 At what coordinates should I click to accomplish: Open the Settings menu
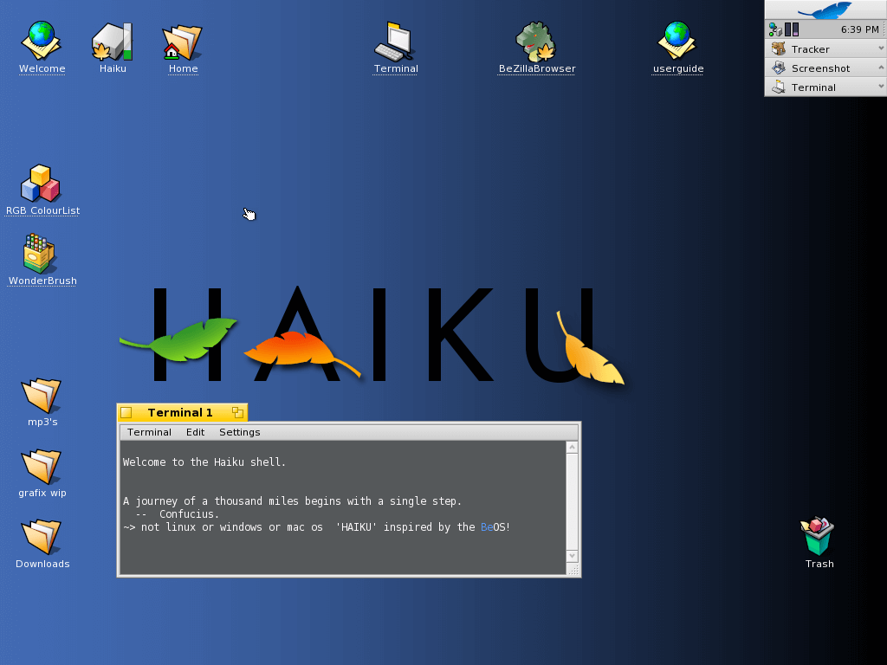tap(239, 432)
